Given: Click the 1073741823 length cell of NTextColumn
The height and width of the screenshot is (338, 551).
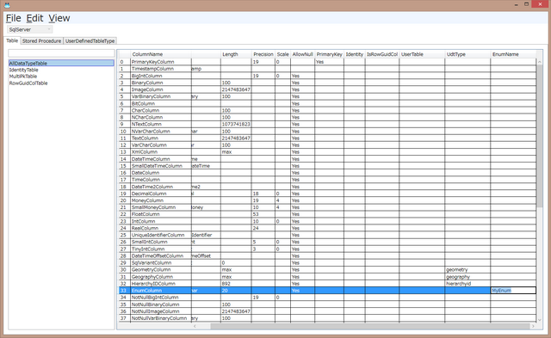Looking at the screenshot, I should point(236,124).
